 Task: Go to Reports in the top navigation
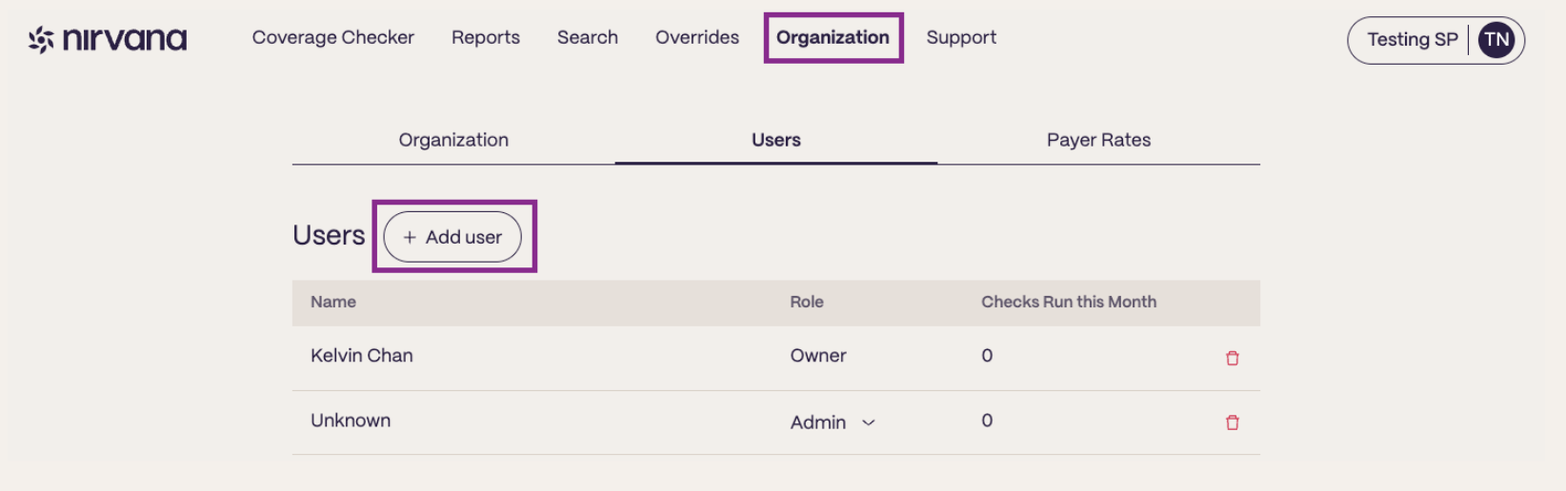coord(486,37)
